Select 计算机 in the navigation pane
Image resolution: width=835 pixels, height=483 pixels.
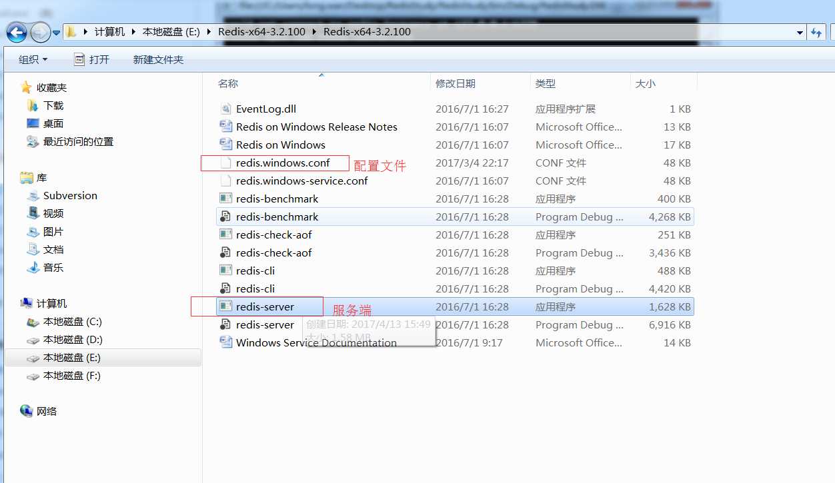(51, 303)
